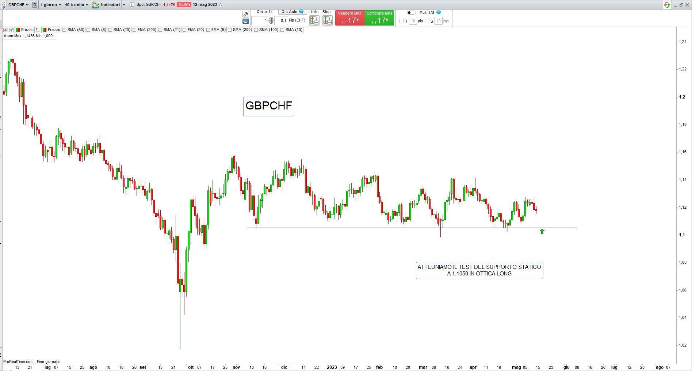
Task: Click the first Prezzo label
Action: (x=27, y=30)
